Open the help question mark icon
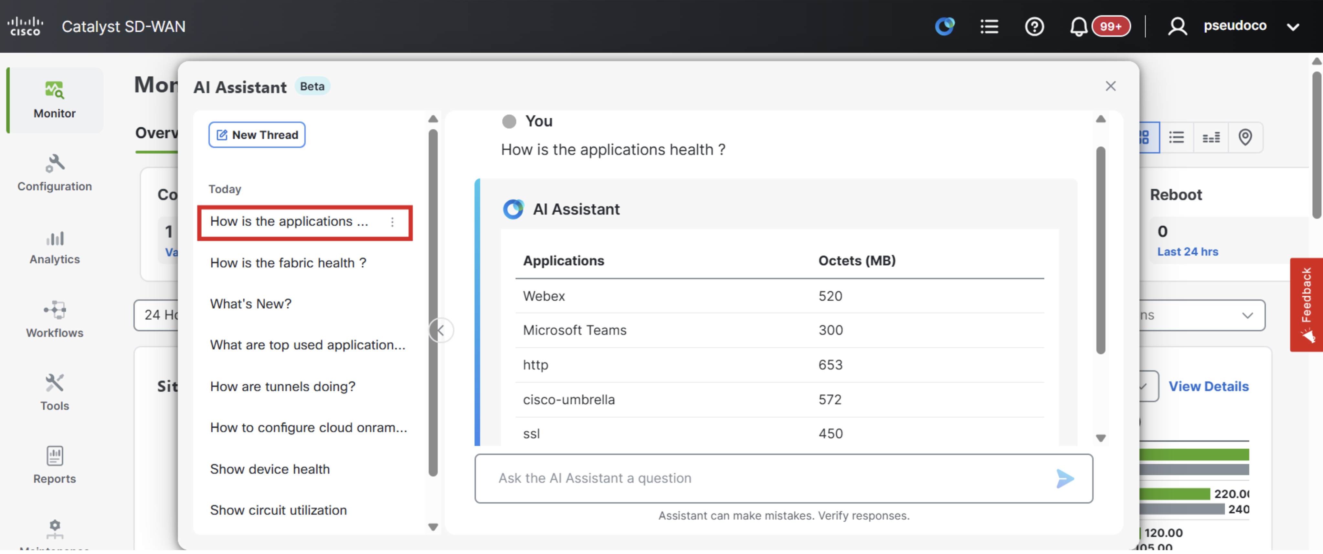Screen dimensions: 1323x554 coord(1034,26)
